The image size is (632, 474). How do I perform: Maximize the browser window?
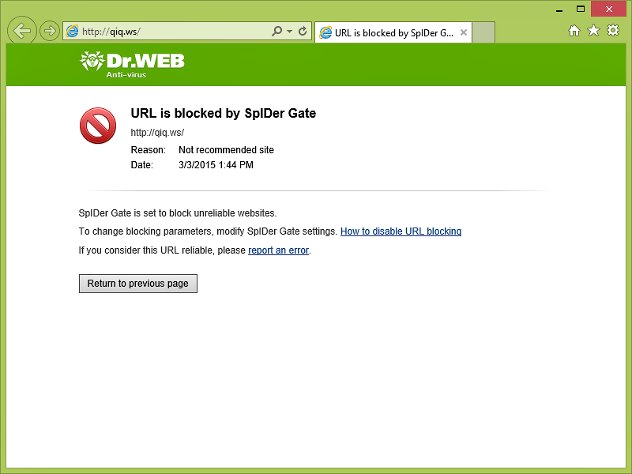(x=581, y=9)
